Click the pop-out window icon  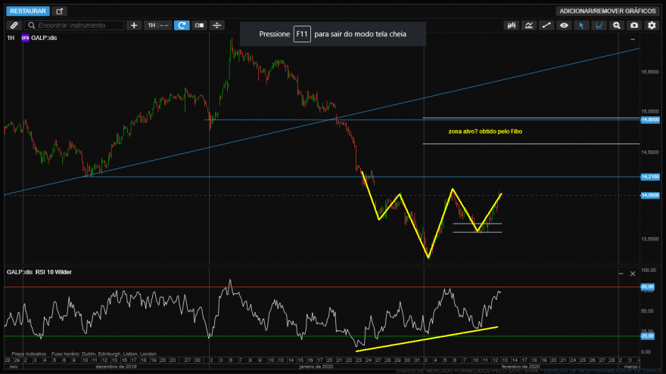pos(60,11)
